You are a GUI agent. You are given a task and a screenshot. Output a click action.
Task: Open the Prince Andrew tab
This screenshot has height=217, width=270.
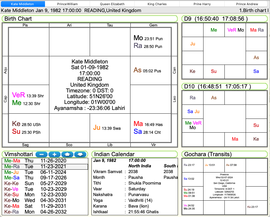click(247, 4)
